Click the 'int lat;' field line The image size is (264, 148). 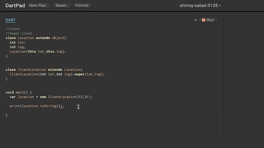17,42
